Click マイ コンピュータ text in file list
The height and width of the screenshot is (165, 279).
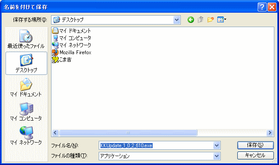[75, 38]
